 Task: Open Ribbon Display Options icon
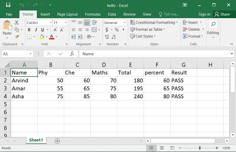click(x=185, y=5)
